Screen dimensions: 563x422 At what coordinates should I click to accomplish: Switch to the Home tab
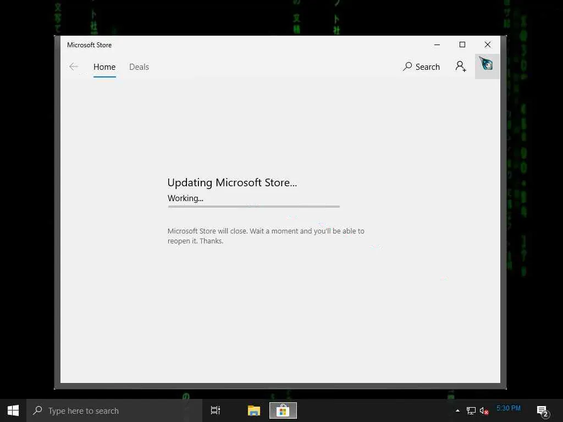[x=104, y=67]
